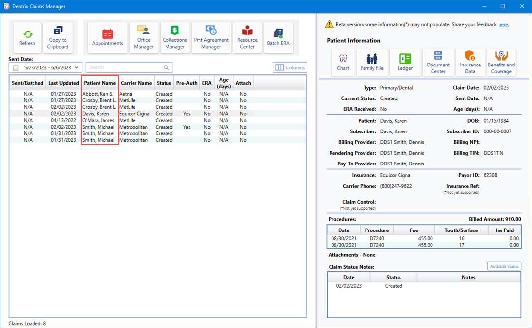Sort claims by Patient Name header
This screenshot has height=328, width=532.
(100, 83)
